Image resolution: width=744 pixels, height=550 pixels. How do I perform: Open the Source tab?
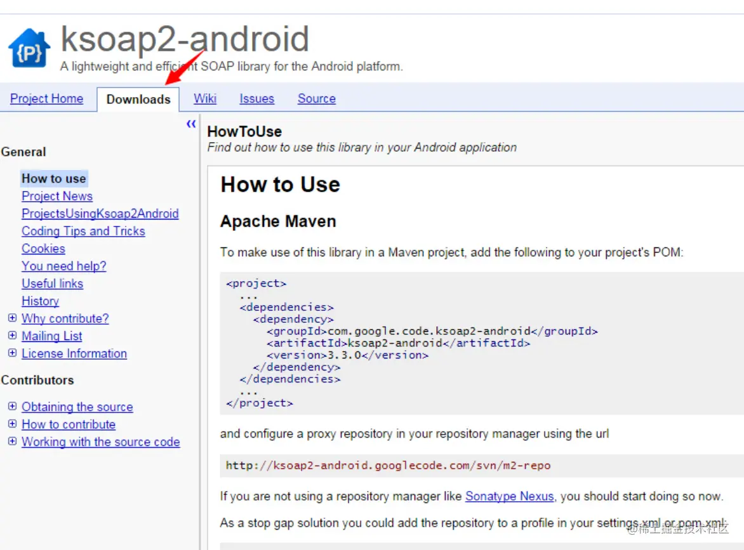click(x=317, y=98)
